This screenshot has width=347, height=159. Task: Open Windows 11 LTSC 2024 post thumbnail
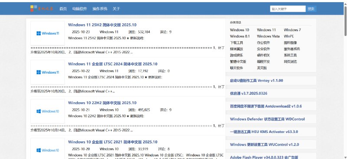coord(48,72)
